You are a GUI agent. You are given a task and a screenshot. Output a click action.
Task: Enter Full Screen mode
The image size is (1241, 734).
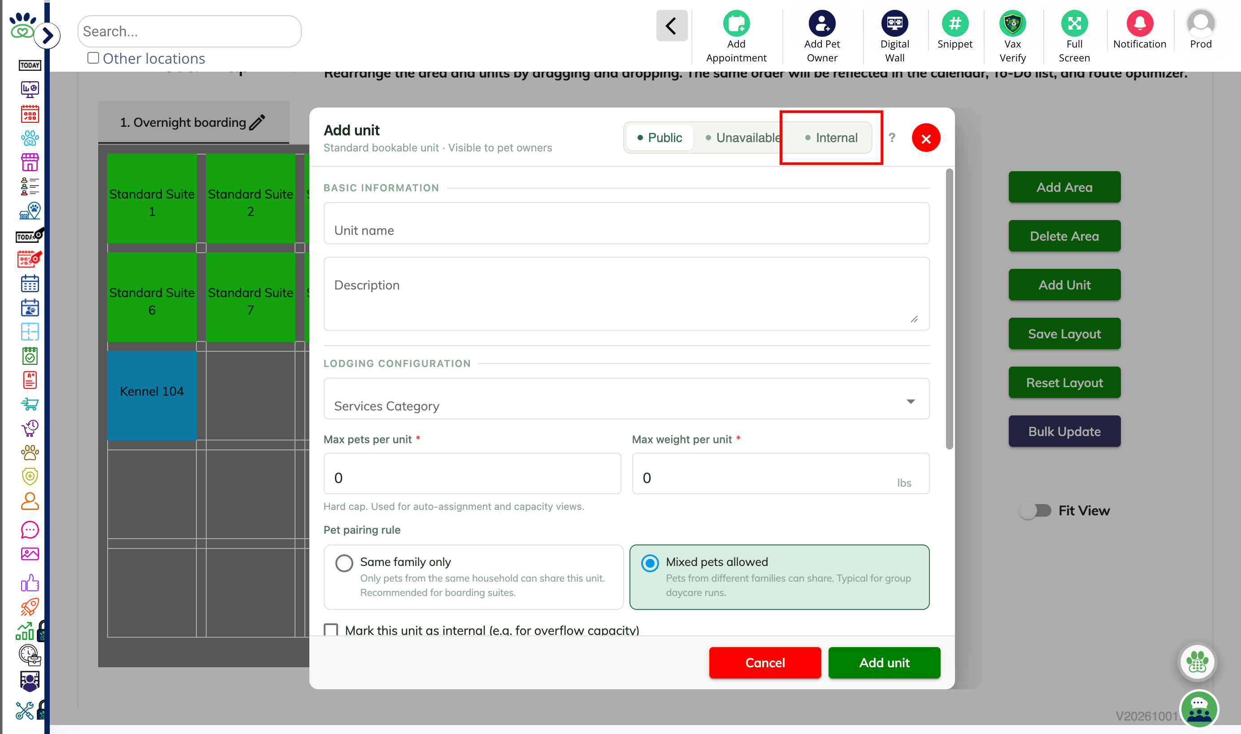(x=1074, y=23)
